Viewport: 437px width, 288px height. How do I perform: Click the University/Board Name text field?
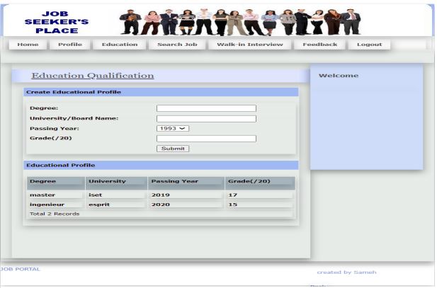[x=205, y=118]
